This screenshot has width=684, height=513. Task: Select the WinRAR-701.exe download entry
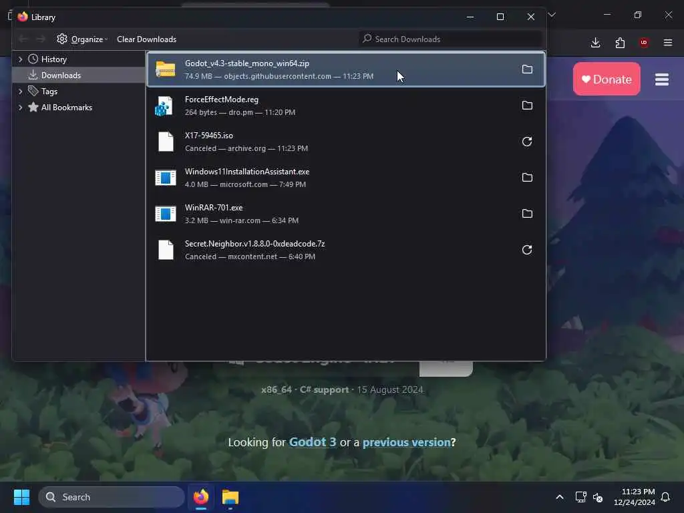pyautogui.click(x=346, y=214)
